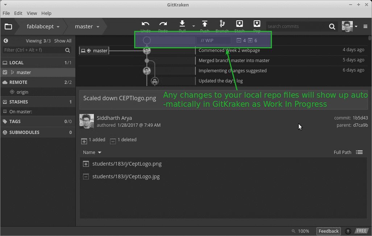Viewport: 372px width, 236px height.
Task: Open the deleted file CeptLogo.jpg
Action: (x=126, y=176)
